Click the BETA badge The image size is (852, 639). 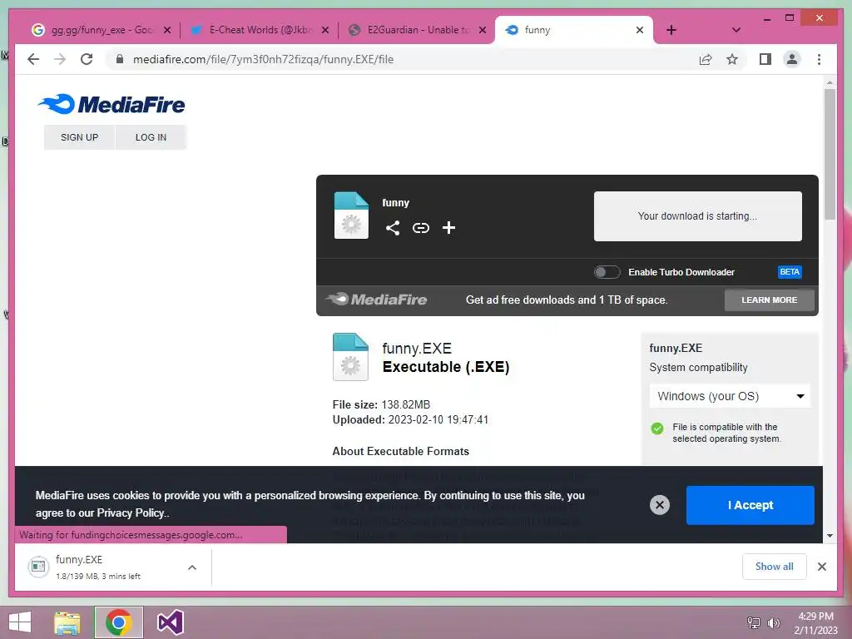coord(790,272)
